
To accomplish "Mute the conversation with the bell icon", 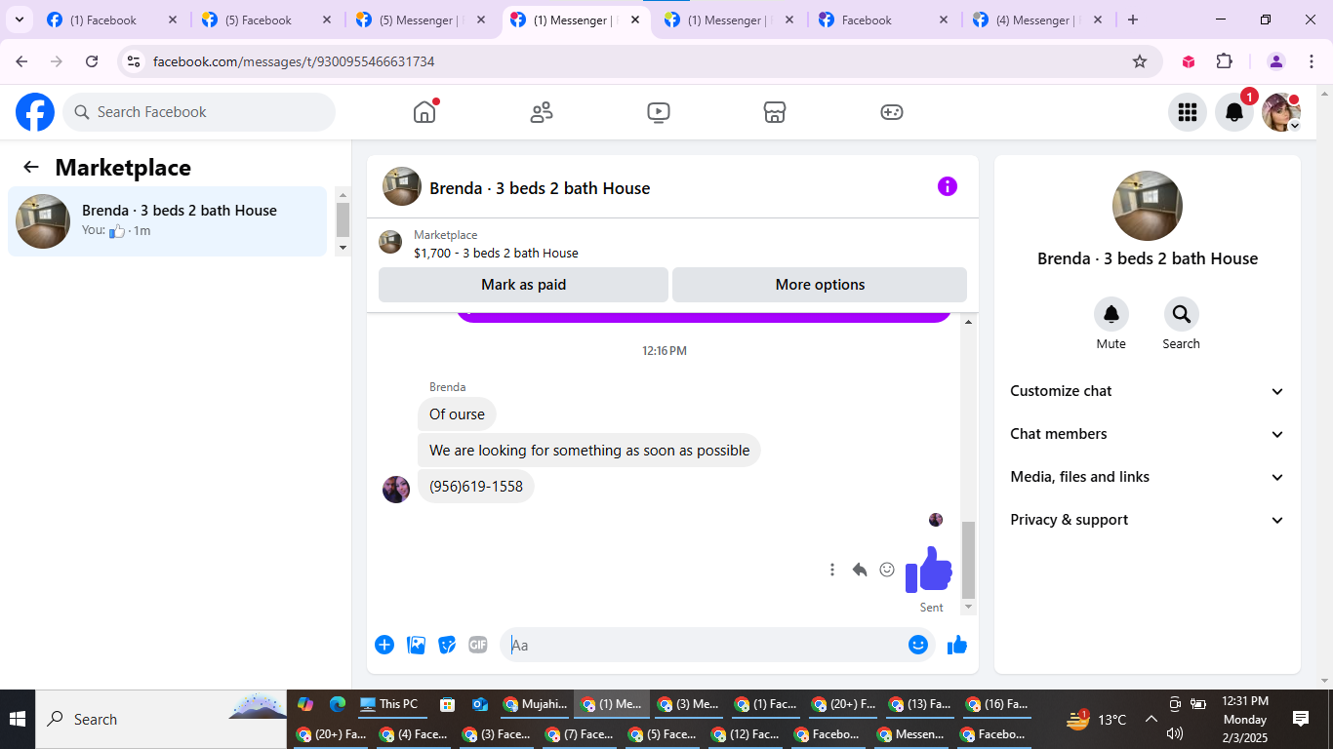I will 1111,314.
